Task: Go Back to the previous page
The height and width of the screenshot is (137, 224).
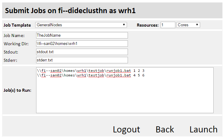Action: tap(165, 129)
